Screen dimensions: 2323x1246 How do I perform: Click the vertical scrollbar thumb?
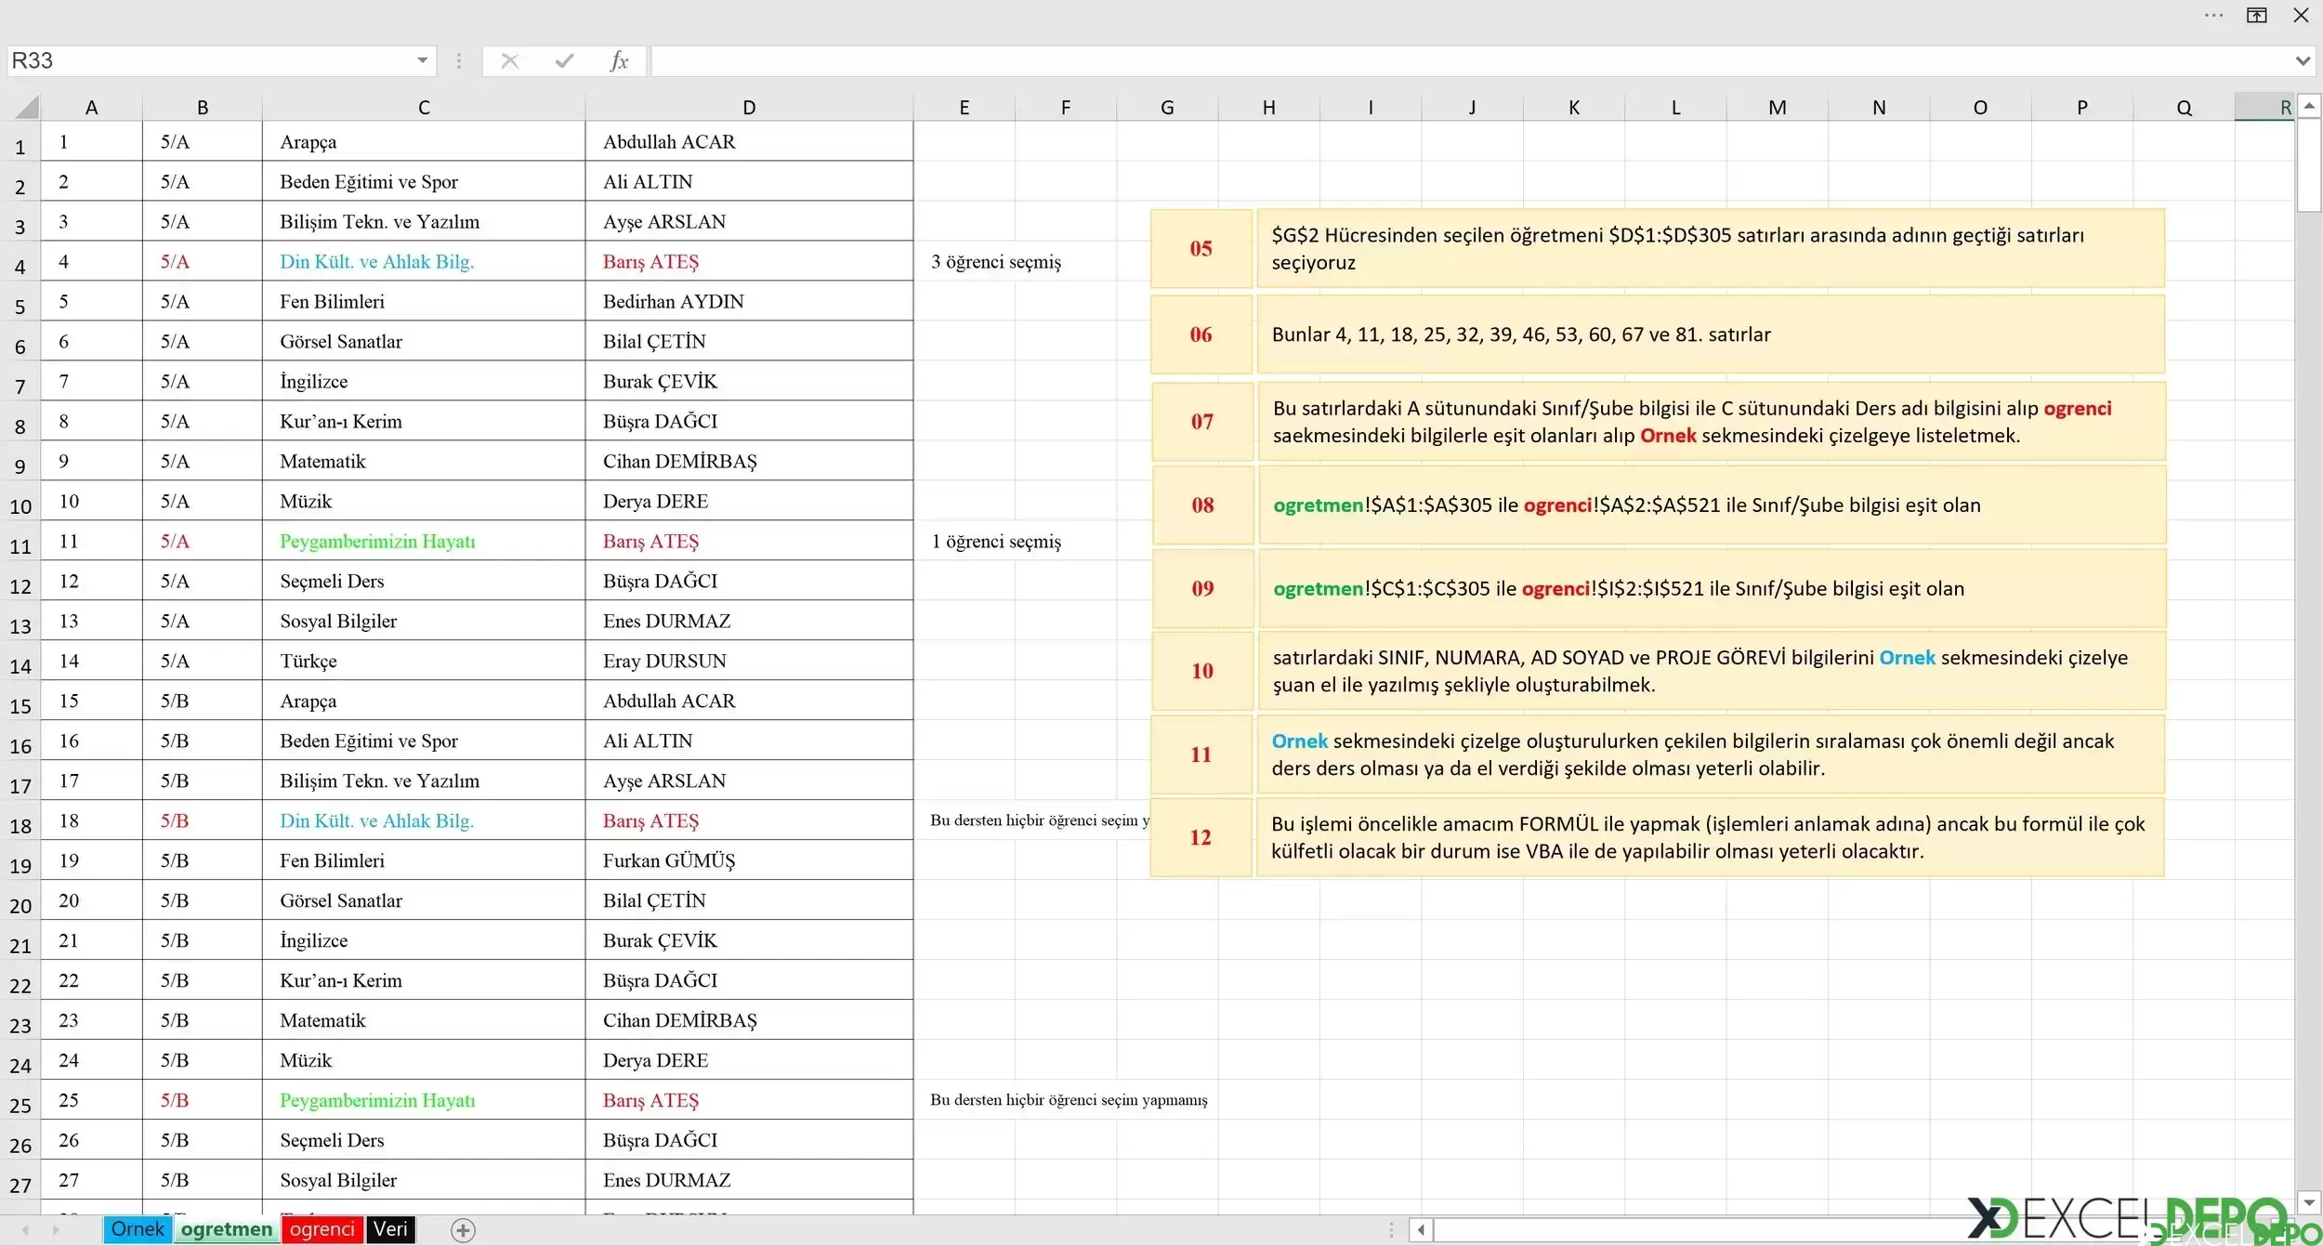click(2309, 165)
